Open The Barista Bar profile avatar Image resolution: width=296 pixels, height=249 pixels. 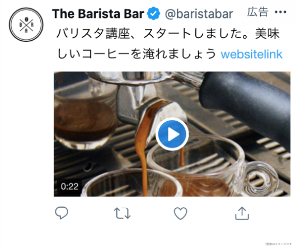click(x=26, y=25)
